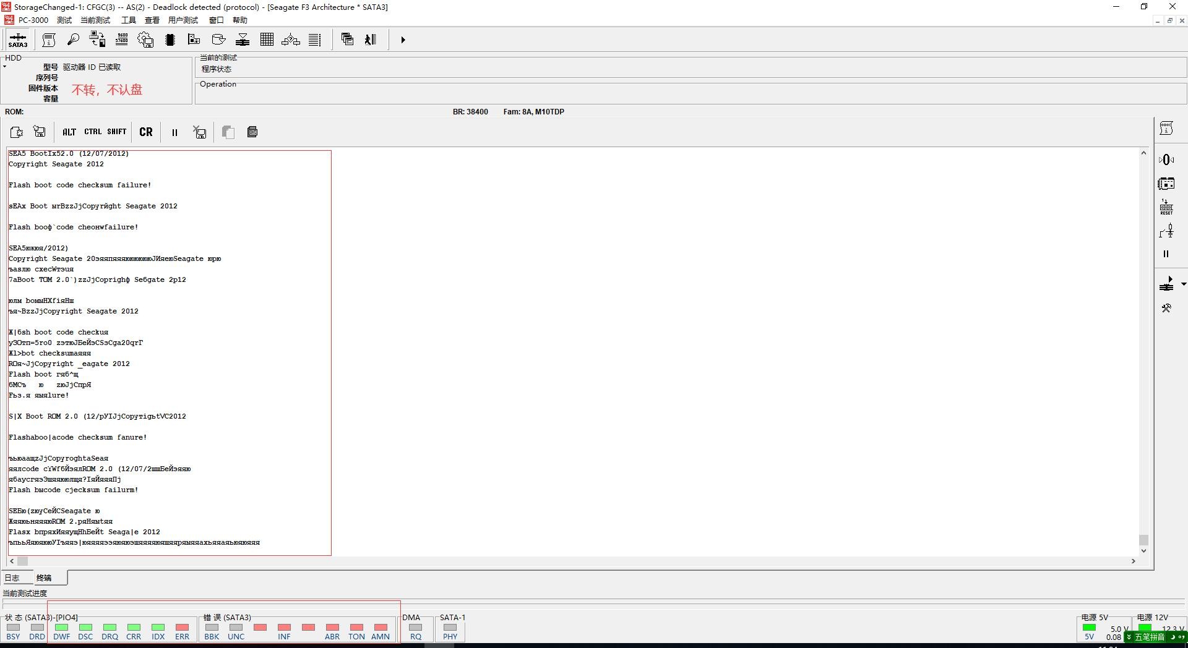Click the ROM chip icon in toolbar

(170, 40)
